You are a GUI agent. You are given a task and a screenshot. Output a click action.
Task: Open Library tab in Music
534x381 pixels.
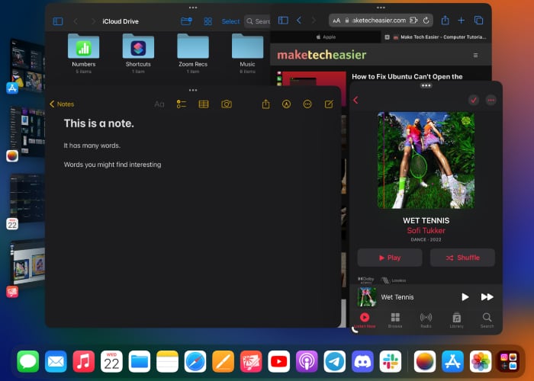456,320
